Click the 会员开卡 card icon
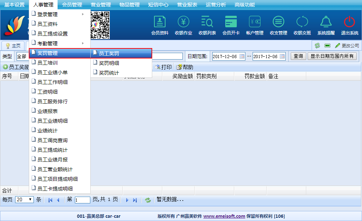 [231, 22]
